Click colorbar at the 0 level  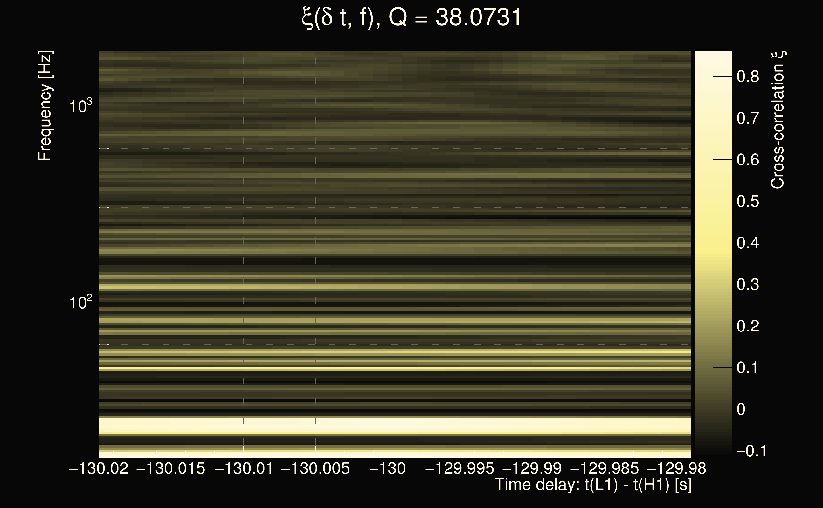point(713,409)
